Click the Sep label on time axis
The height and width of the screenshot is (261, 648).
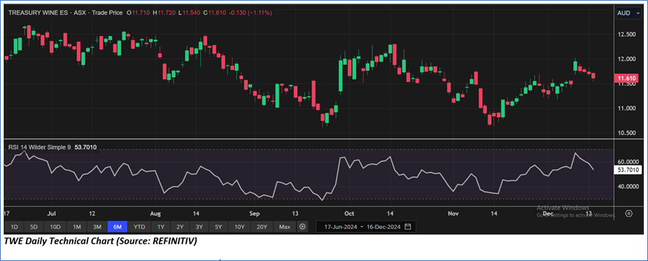[255, 213]
